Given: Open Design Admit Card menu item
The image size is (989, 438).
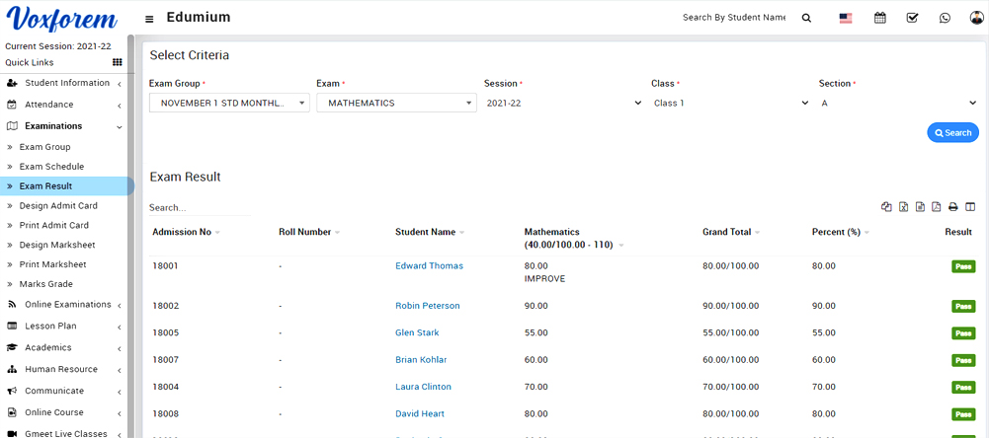Looking at the screenshot, I should coord(58,206).
